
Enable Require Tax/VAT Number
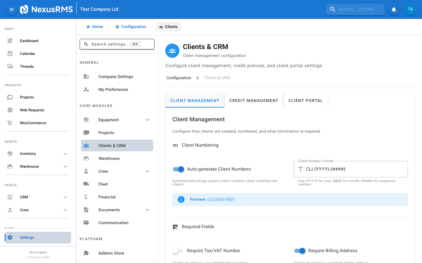pos(178,251)
